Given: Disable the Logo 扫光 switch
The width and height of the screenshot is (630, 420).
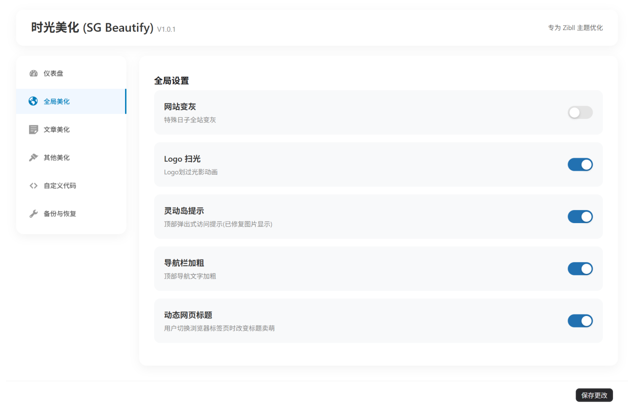Looking at the screenshot, I should tap(580, 165).
